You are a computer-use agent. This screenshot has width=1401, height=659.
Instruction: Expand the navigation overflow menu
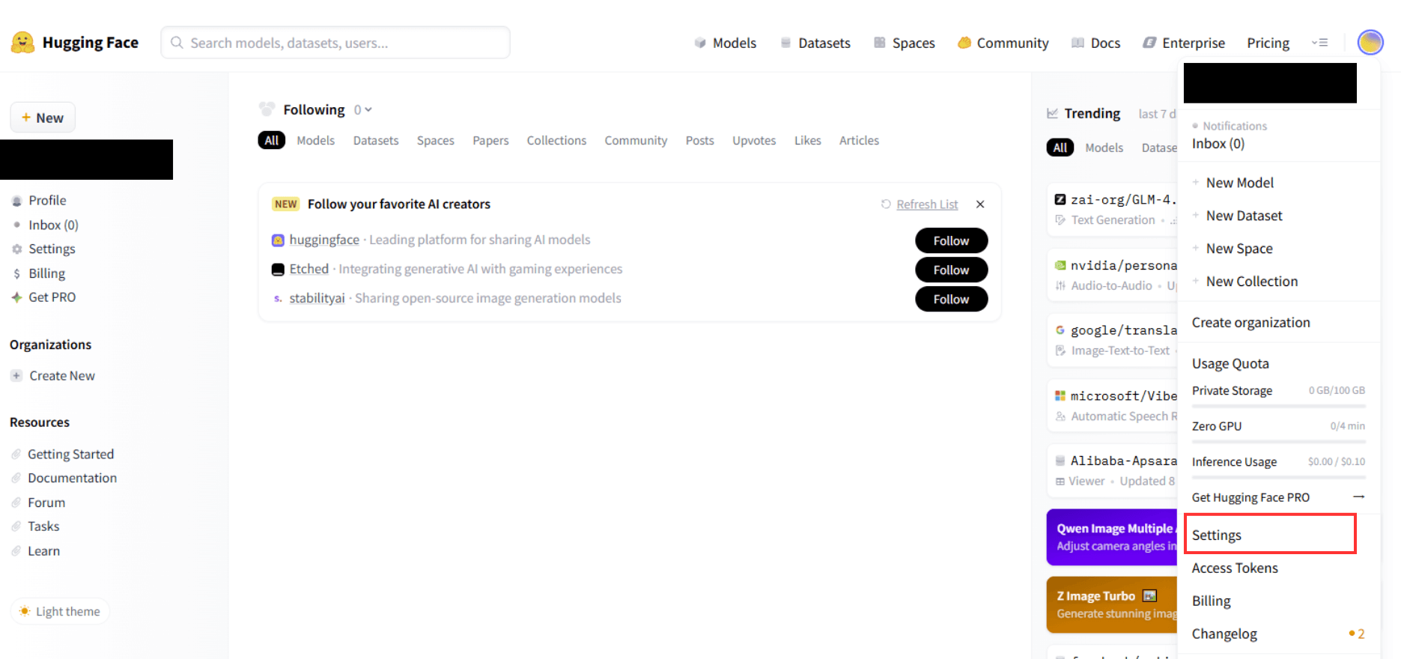[x=1319, y=43]
